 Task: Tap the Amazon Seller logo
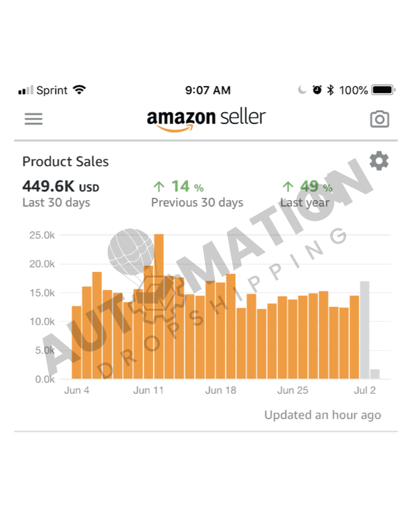[x=205, y=118]
